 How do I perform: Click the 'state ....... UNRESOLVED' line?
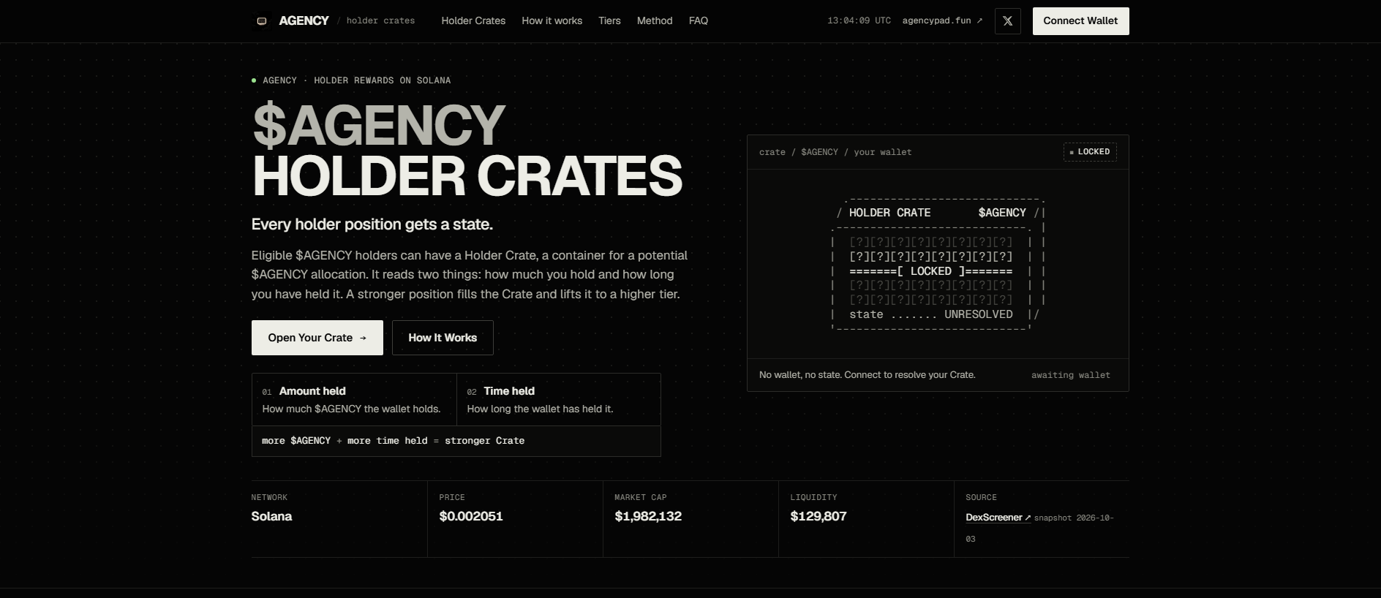(930, 314)
